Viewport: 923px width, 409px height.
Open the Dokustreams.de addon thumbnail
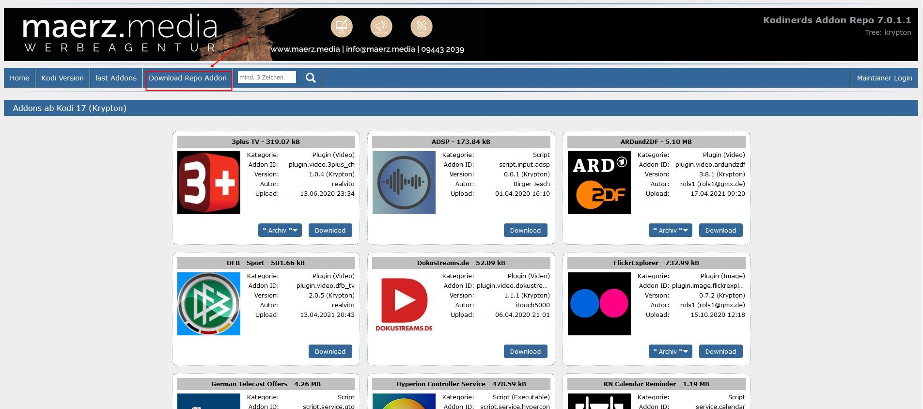[404, 304]
